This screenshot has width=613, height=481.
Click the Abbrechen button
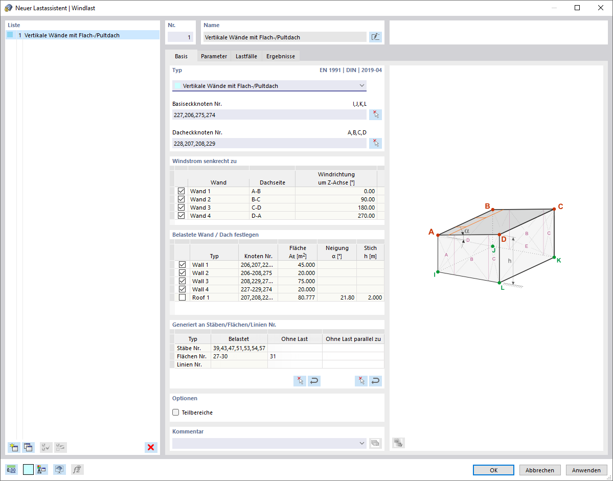point(540,470)
